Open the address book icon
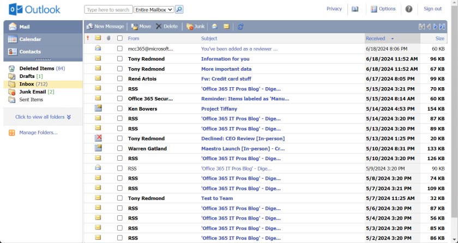Image resolution: width=458 pixels, height=243 pixels. point(355,9)
